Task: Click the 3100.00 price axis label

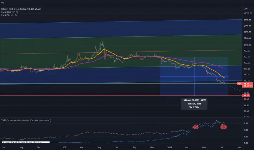Action: (247, 32)
